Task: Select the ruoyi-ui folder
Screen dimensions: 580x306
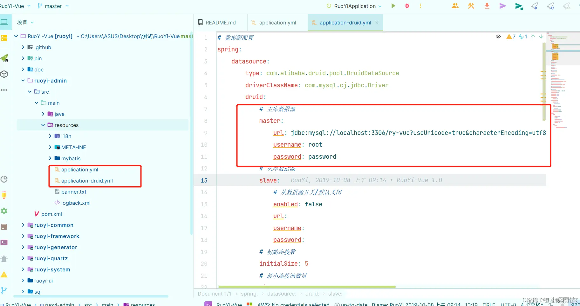Action: pyautogui.click(x=43, y=281)
